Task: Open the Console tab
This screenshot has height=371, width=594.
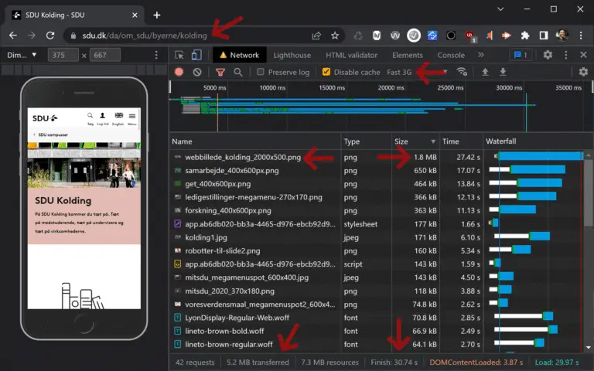Action: tap(451, 56)
